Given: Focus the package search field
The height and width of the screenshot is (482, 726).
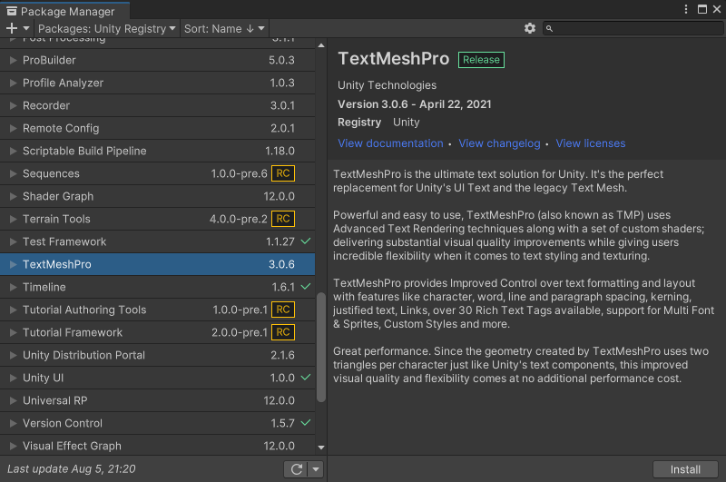Looking at the screenshot, I should (633, 29).
